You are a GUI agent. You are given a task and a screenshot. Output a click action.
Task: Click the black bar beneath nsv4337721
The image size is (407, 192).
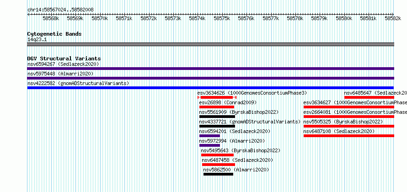point(217,126)
